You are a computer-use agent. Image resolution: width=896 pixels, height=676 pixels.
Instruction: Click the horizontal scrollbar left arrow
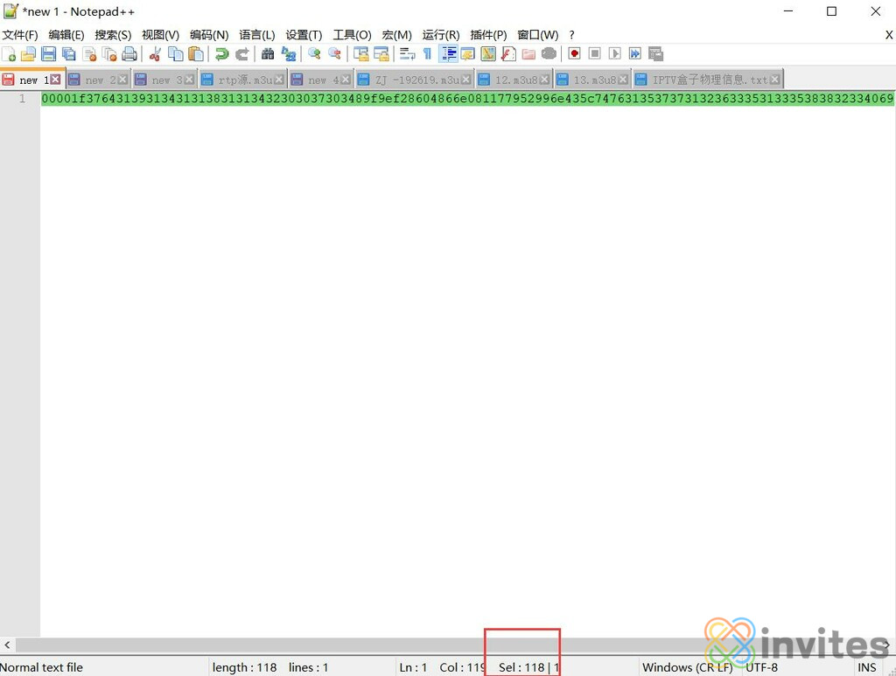pyautogui.click(x=7, y=645)
